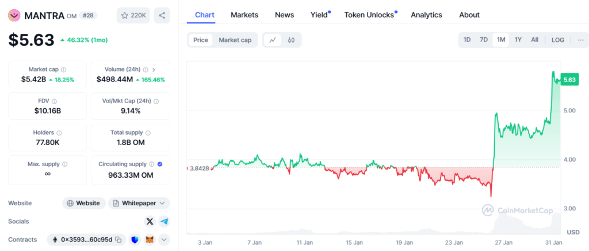The height and width of the screenshot is (251, 589).
Task: Add MANTRA to watchlist via star button
Action: (133, 15)
